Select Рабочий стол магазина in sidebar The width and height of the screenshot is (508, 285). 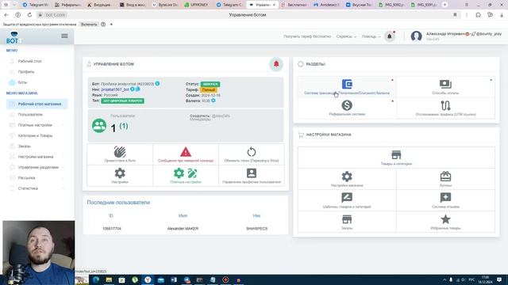tap(37, 104)
